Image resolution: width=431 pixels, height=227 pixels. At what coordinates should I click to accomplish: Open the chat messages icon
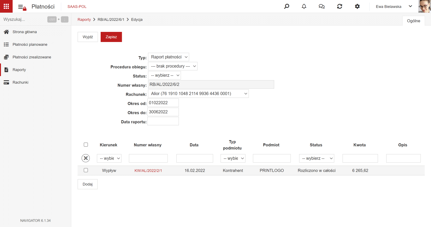(322, 6)
